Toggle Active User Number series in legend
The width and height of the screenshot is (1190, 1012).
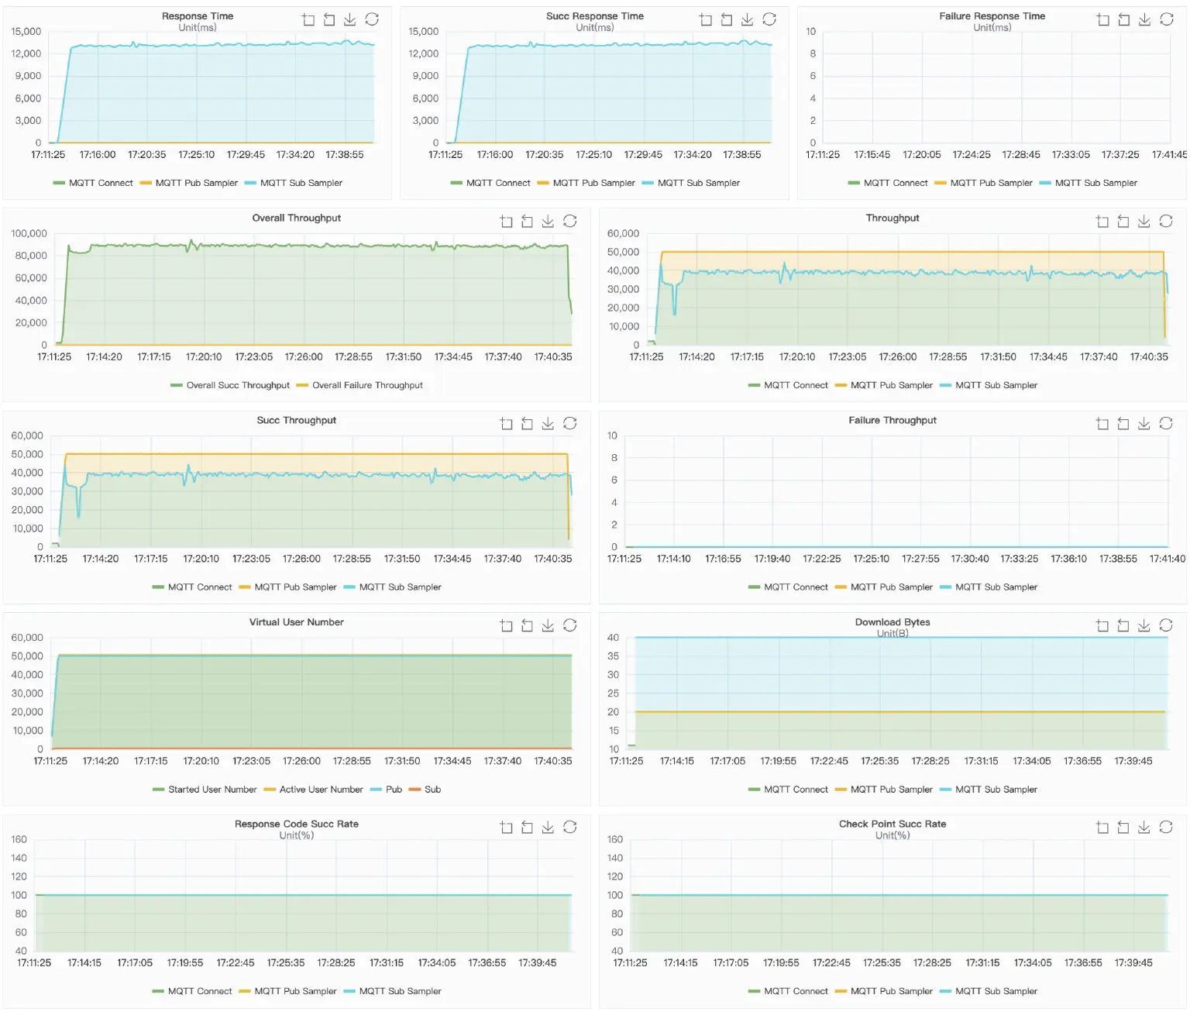tap(314, 789)
